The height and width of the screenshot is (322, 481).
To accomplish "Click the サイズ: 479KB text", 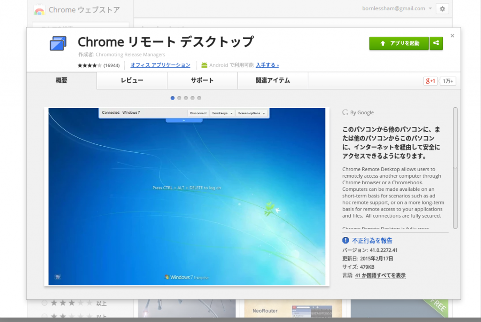I will [x=358, y=267].
